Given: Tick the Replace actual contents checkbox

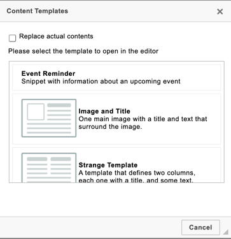Looking at the screenshot, I should coord(12,38).
